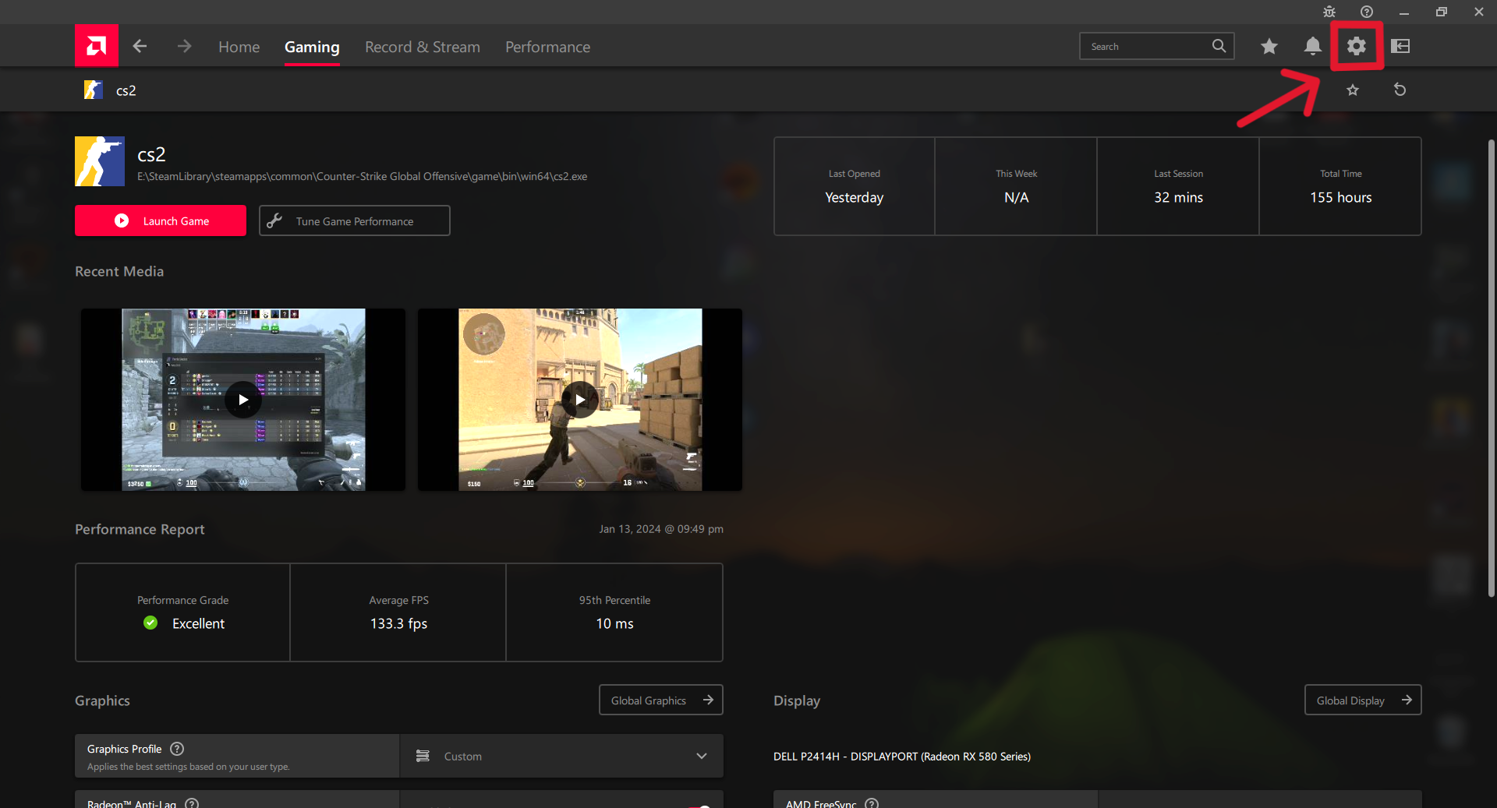Click the search magnifier icon

pyautogui.click(x=1219, y=46)
